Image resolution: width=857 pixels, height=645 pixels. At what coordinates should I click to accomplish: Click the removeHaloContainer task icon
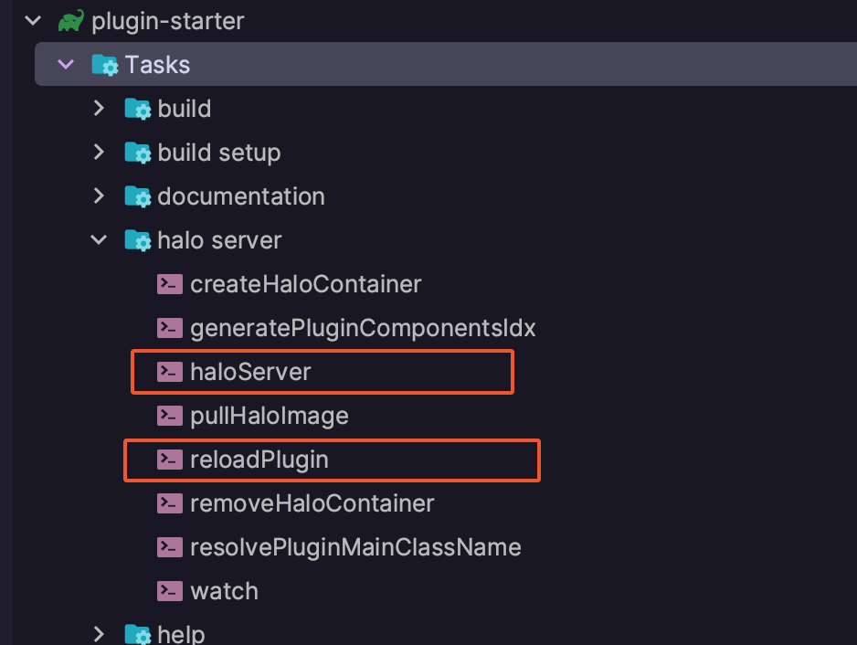pos(170,503)
